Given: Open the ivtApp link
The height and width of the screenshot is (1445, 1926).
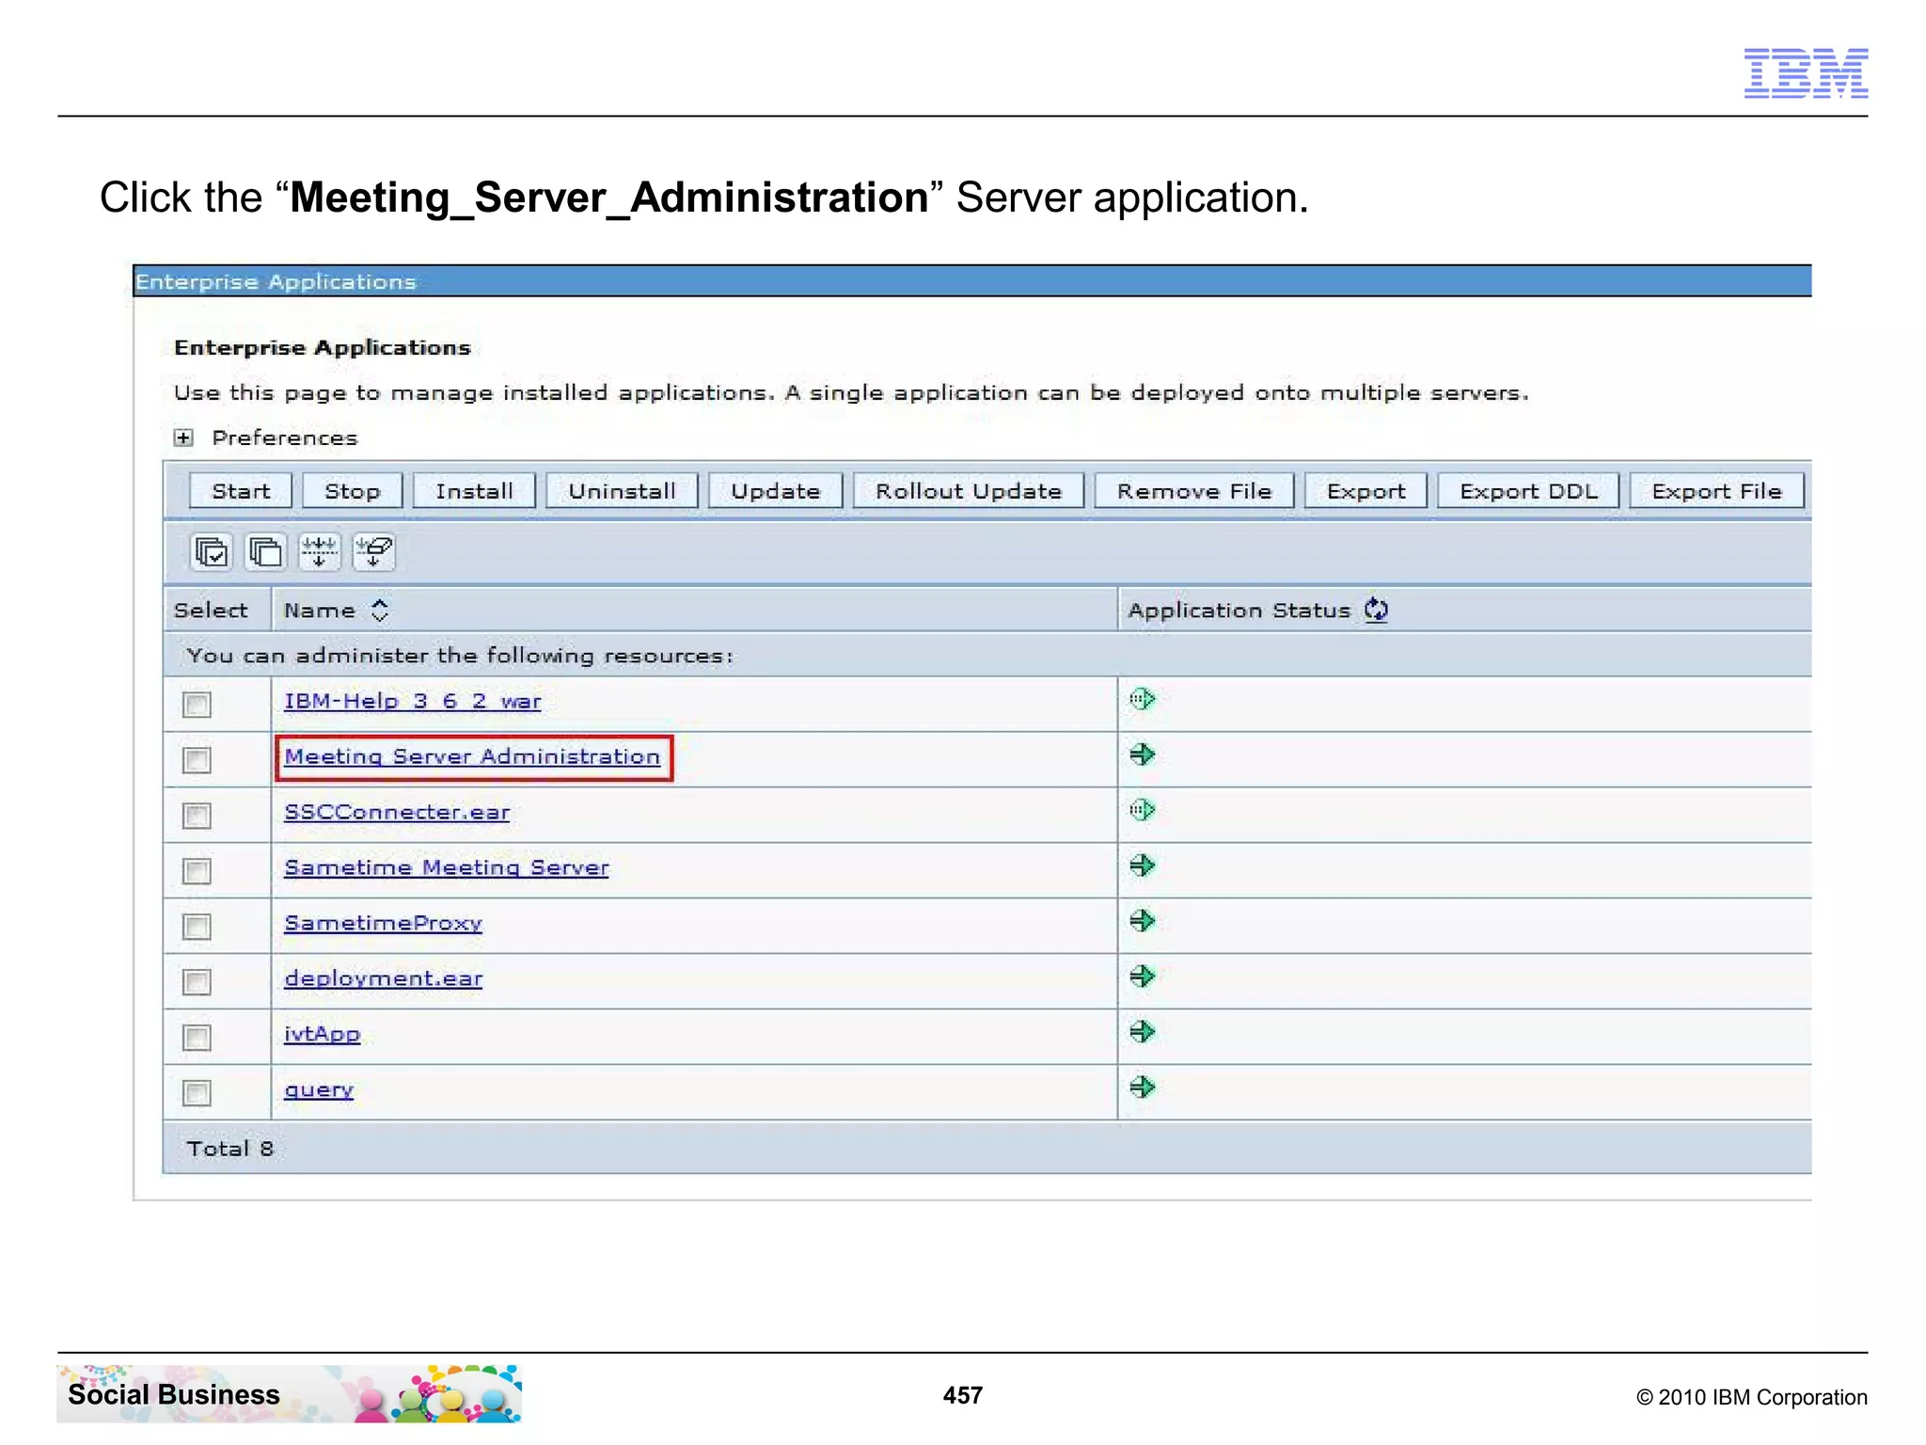Looking at the screenshot, I should tap(323, 1034).
